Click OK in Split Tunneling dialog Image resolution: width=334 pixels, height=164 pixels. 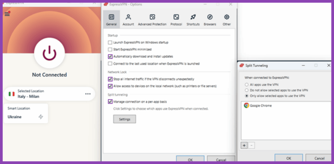pyautogui.click(x=289, y=158)
